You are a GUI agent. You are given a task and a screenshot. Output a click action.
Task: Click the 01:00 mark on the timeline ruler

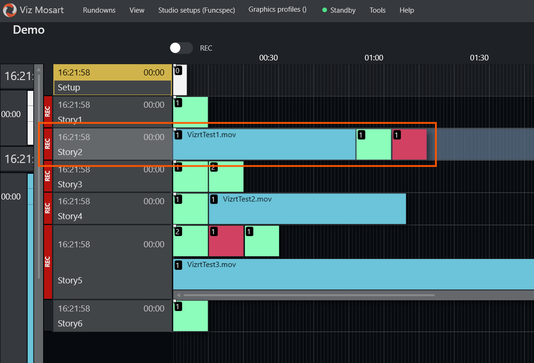click(x=374, y=58)
